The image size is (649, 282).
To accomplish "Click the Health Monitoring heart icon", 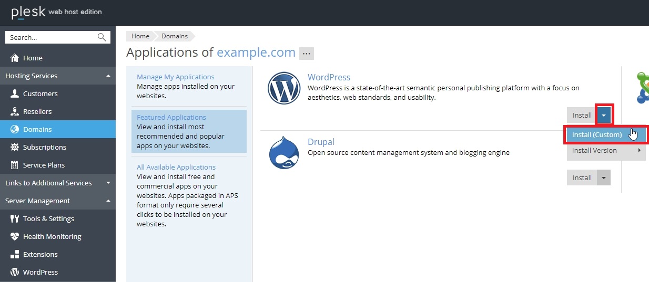I will click(15, 236).
